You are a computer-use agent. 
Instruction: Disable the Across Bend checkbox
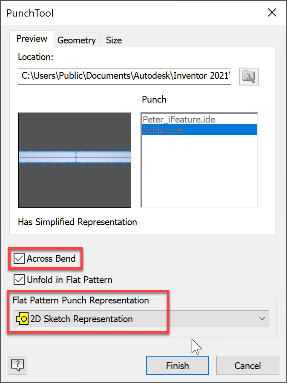tap(18, 258)
